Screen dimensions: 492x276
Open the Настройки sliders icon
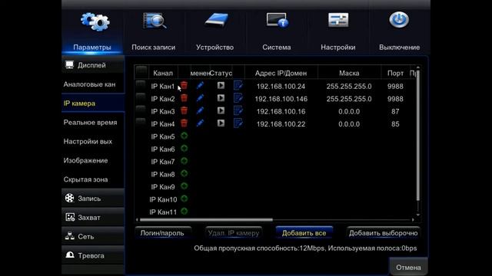click(x=338, y=20)
